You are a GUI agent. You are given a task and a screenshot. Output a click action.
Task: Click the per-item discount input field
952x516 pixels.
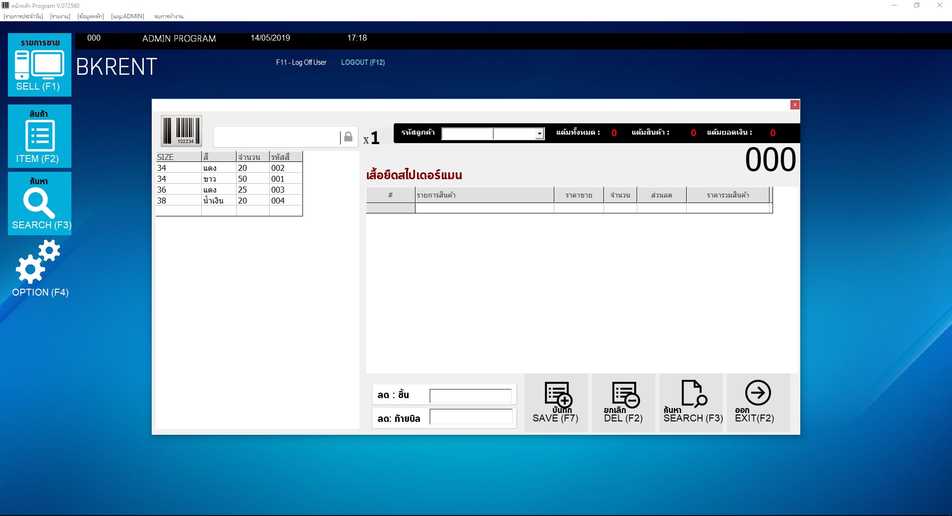click(471, 396)
